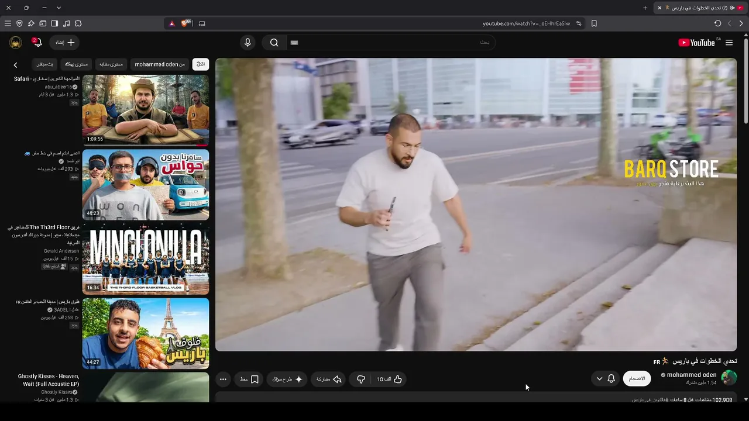Screen dimensions: 749x421
Task: View site information tune icon
Action: (579, 23)
